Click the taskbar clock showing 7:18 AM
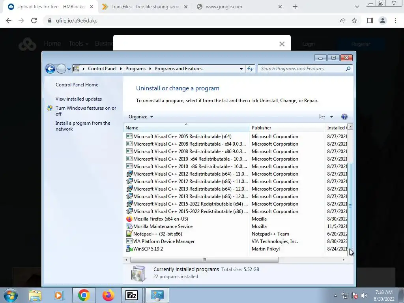The height and width of the screenshot is (303, 404). coord(384,296)
